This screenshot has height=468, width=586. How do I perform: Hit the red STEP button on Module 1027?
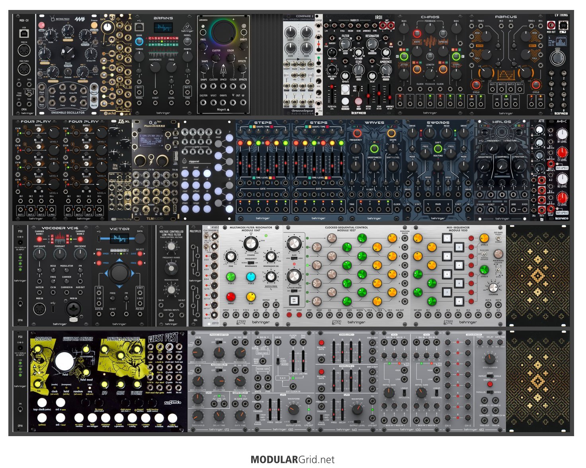(x=289, y=315)
